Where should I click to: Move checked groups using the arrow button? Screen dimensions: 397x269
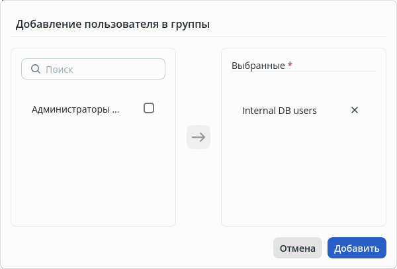198,137
